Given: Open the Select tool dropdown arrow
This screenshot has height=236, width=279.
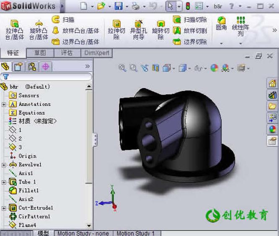Looking at the screenshot, I should coord(179,7).
